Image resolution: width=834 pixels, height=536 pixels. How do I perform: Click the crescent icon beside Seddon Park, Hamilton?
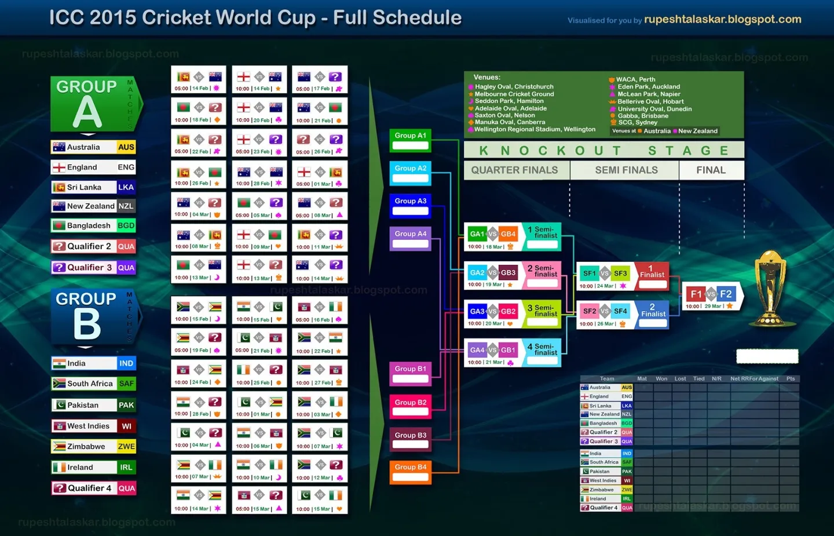(471, 101)
